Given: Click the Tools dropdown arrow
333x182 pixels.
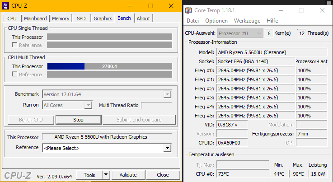Looking at the screenshot, I should click(106, 175).
